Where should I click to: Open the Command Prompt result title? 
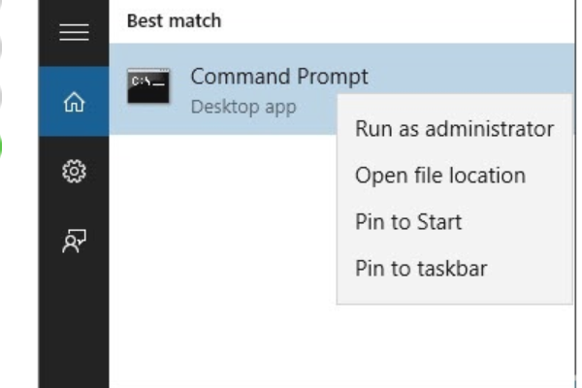pyautogui.click(x=279, y=77)
